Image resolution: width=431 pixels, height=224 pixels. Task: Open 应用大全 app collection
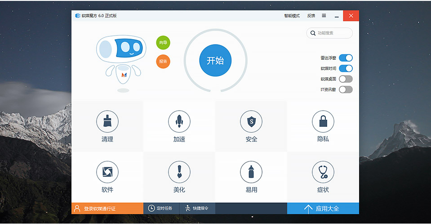(323, 209)
